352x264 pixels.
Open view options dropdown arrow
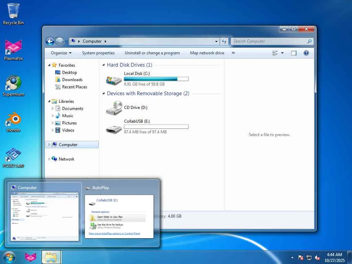click(283, 53)
